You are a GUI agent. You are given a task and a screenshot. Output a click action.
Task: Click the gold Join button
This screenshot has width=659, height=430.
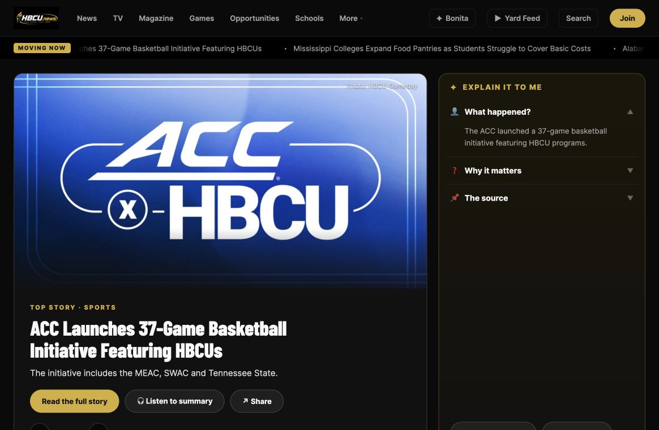627,19
